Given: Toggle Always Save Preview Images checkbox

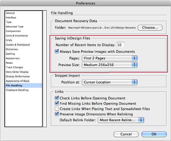Looking at the screenshot, I should coord(57,51).
